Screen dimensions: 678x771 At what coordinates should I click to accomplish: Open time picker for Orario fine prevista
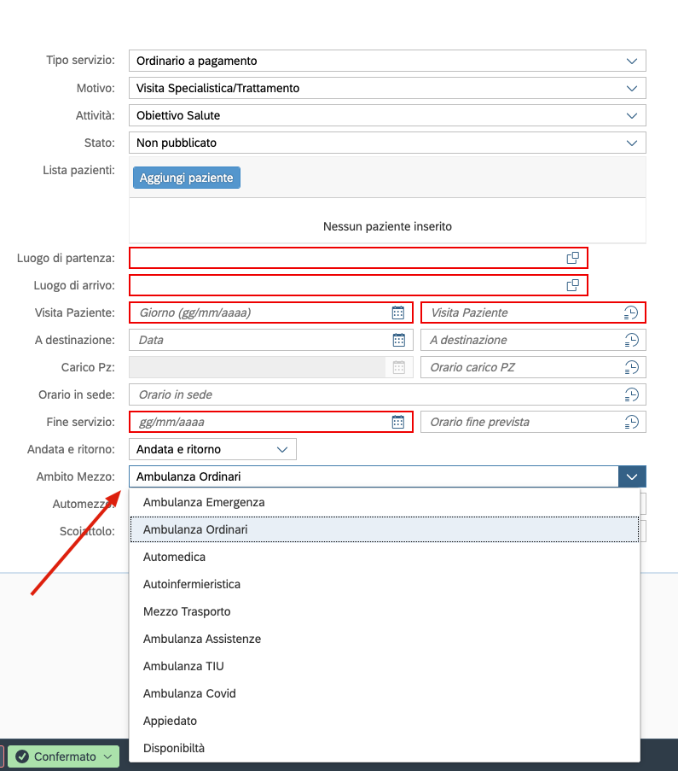(631, 422)
